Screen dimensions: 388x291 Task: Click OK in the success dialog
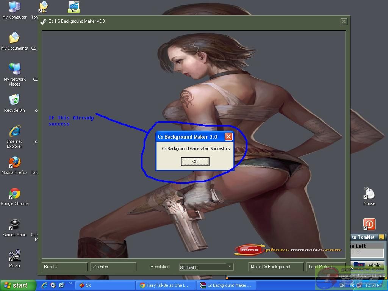pos(195,161)
